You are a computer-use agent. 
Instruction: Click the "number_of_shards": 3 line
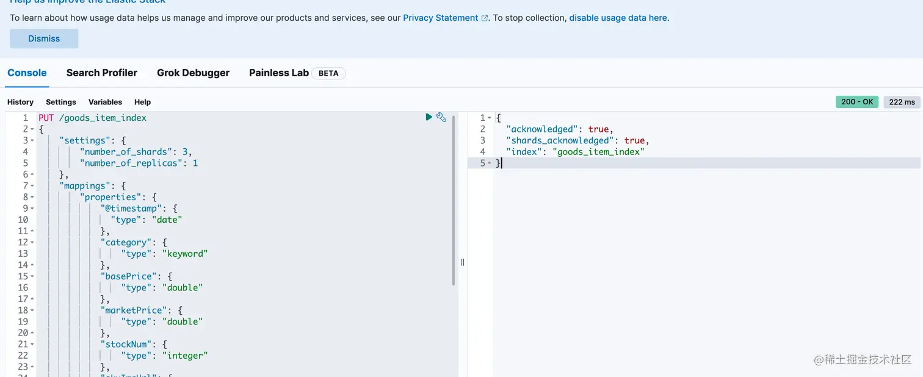[x=136, y=152]
